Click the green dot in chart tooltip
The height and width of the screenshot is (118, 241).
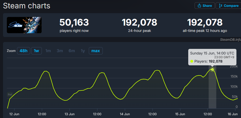(192, 61)
